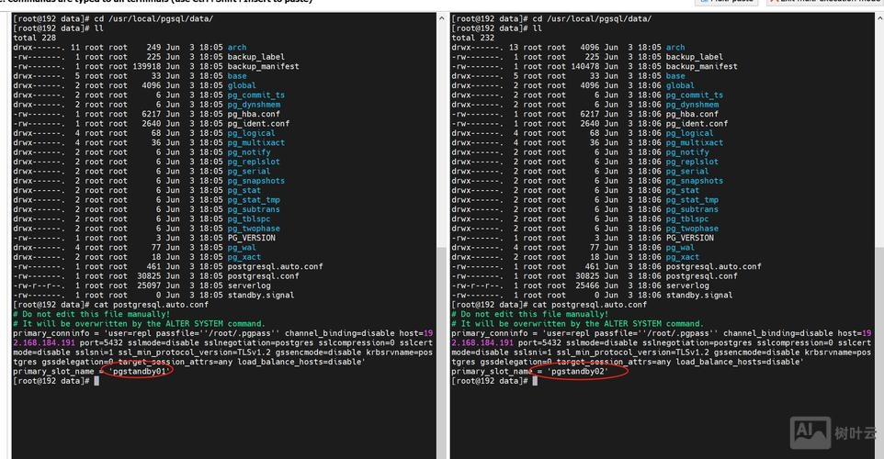
Task: Click the right terminal command prompt cursor
Action: (535, 380)
